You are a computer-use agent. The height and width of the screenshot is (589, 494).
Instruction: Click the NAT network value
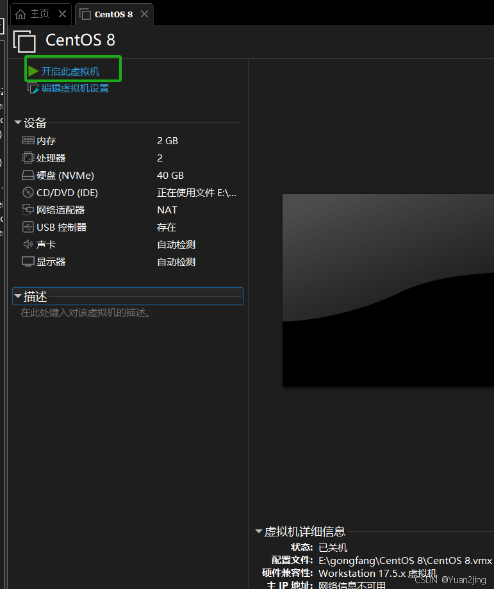(167, 210)
